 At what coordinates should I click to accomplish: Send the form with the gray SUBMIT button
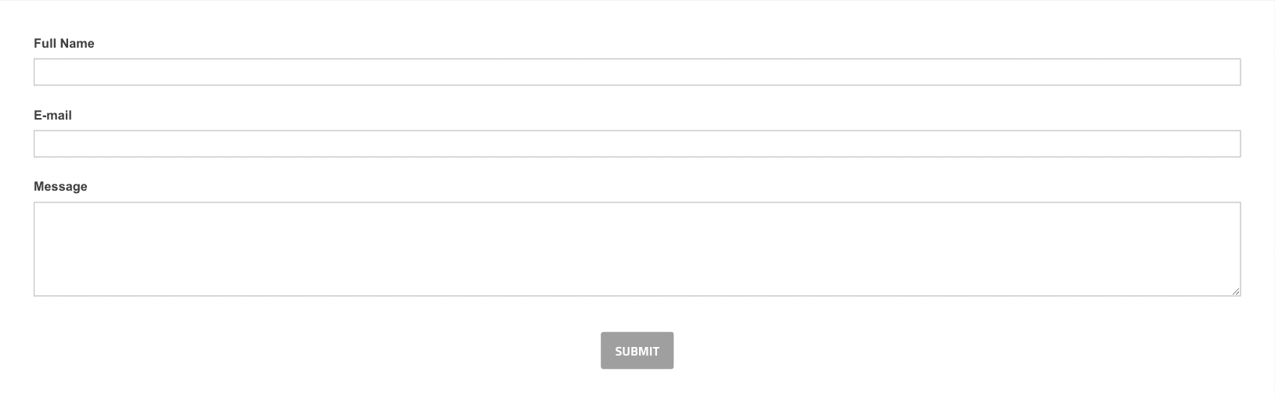pos(637,351)
